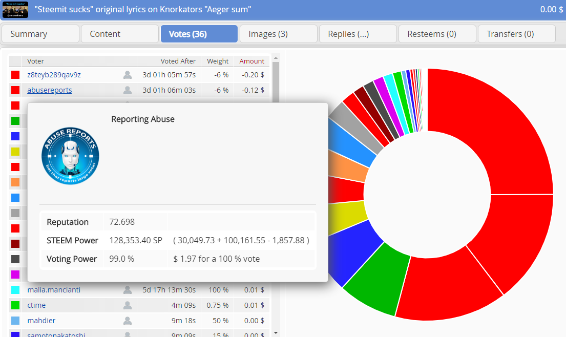Click the '72.698' reputation value
Screen dimensions: 566x337
point(122,222)
